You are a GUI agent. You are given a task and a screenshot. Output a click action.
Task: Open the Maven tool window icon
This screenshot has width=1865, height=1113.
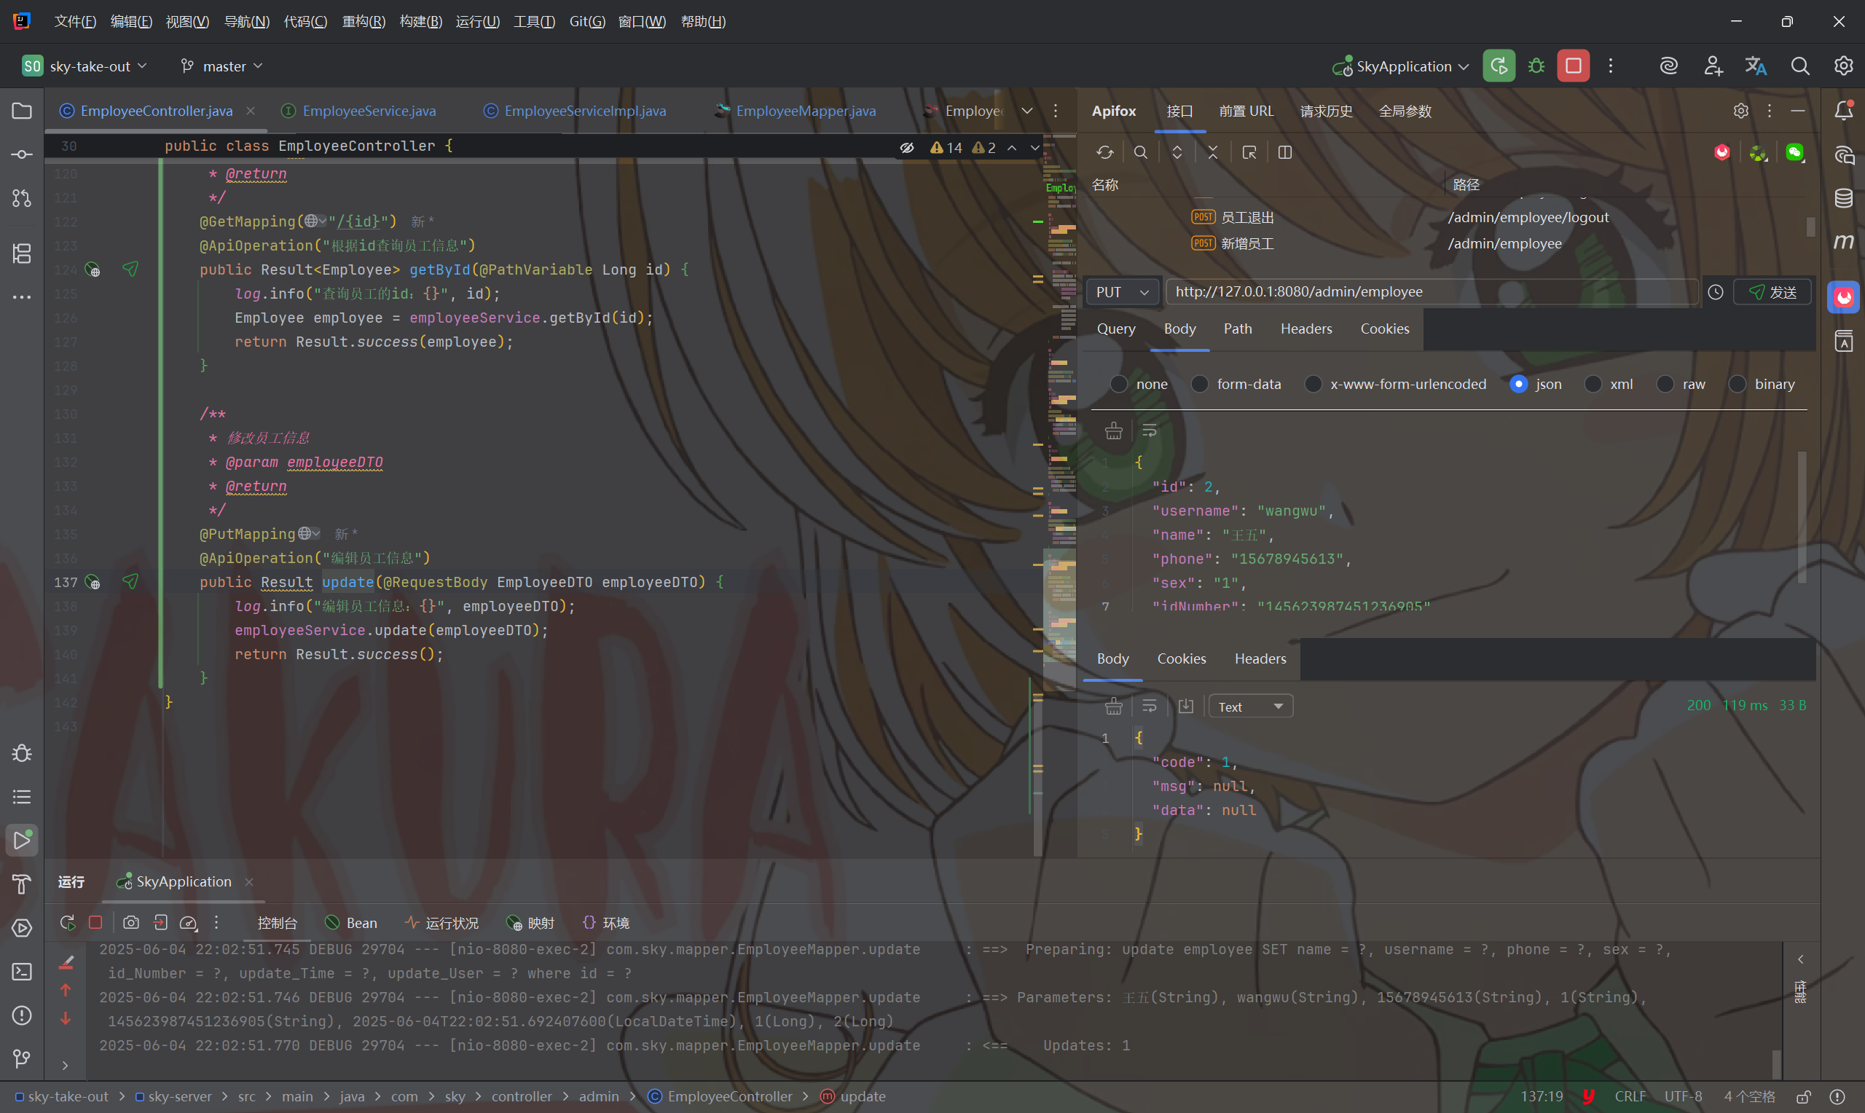[1843, 242]
